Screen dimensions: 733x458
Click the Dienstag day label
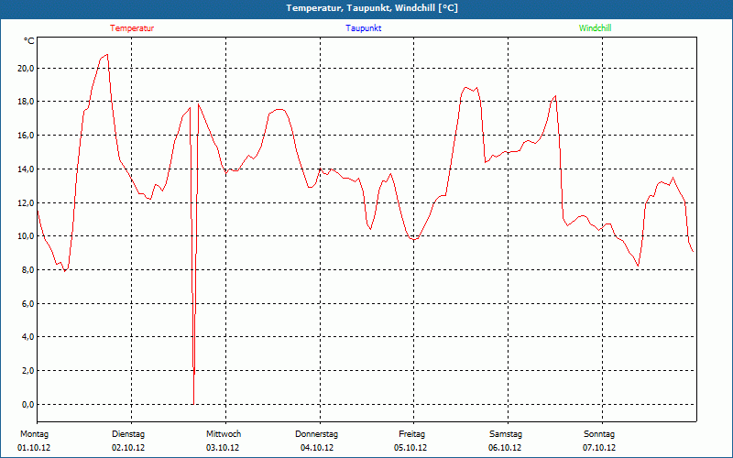pyautogui.click(x=128, y=434)
